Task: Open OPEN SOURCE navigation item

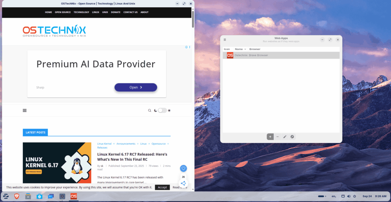Action: click(63, 12)
